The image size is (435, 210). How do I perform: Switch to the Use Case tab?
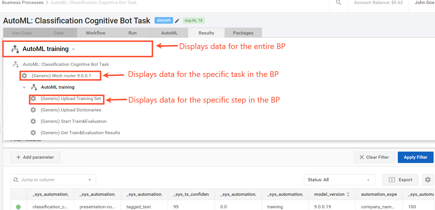[22, 33]
